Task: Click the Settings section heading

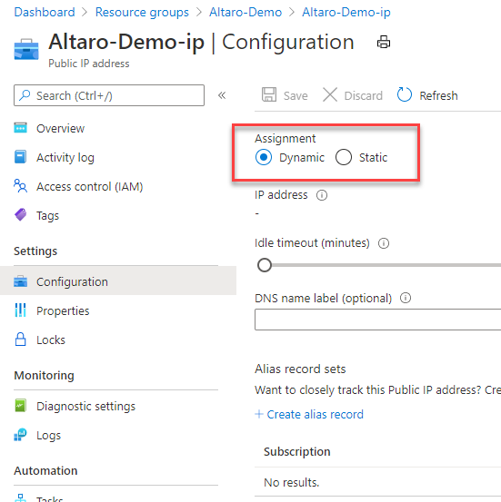Action: [35, 251]
